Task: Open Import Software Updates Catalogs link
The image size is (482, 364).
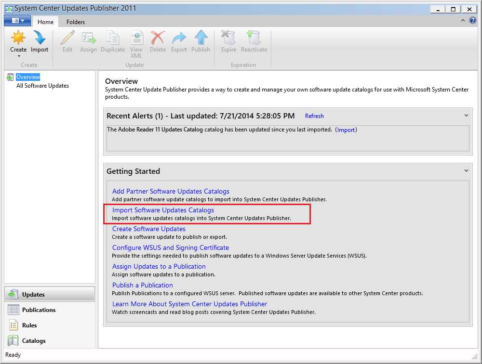Action: 163,210
